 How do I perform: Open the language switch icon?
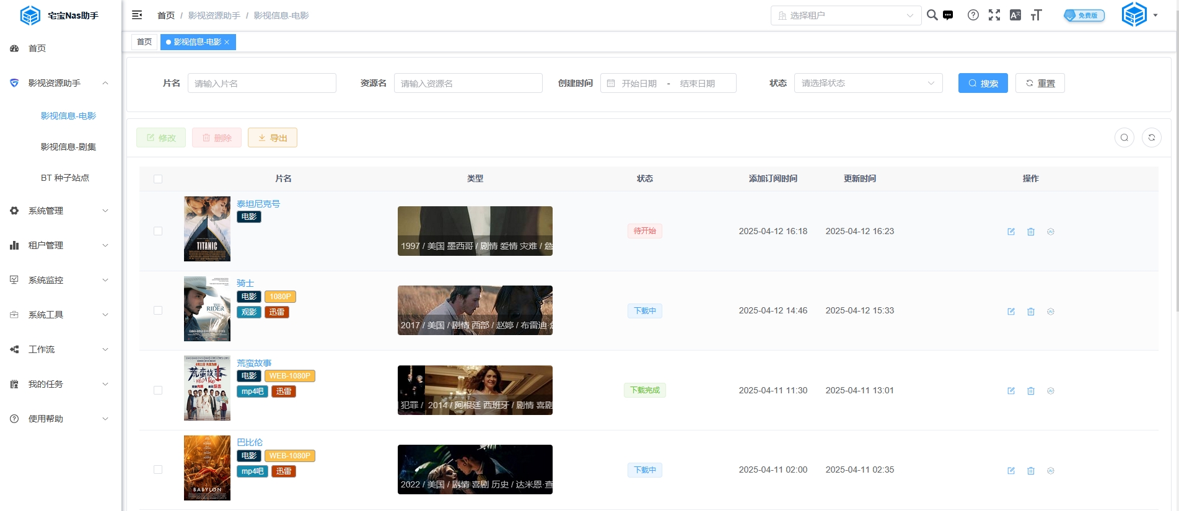tap(1015, 15)
